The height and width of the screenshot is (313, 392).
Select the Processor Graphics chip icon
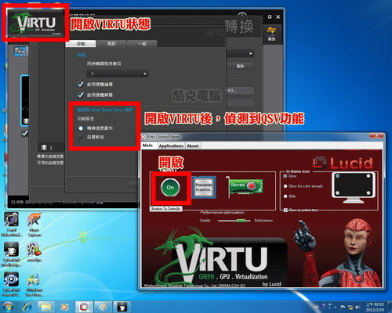click(204, 187)
